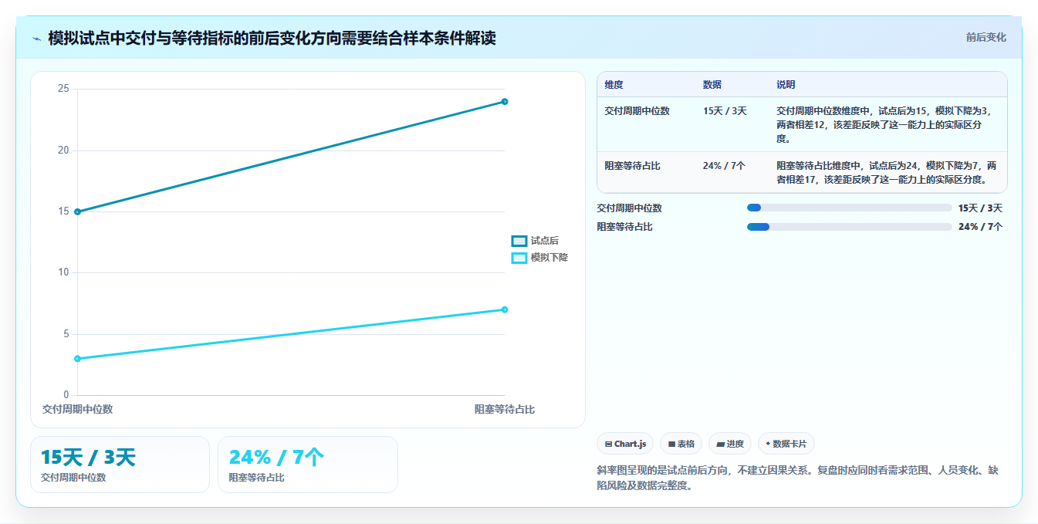The height and width of the screenshot is (524, 1038).
Task: Click the y-axis 25 tick label
Action: click(x=63, y=89)
